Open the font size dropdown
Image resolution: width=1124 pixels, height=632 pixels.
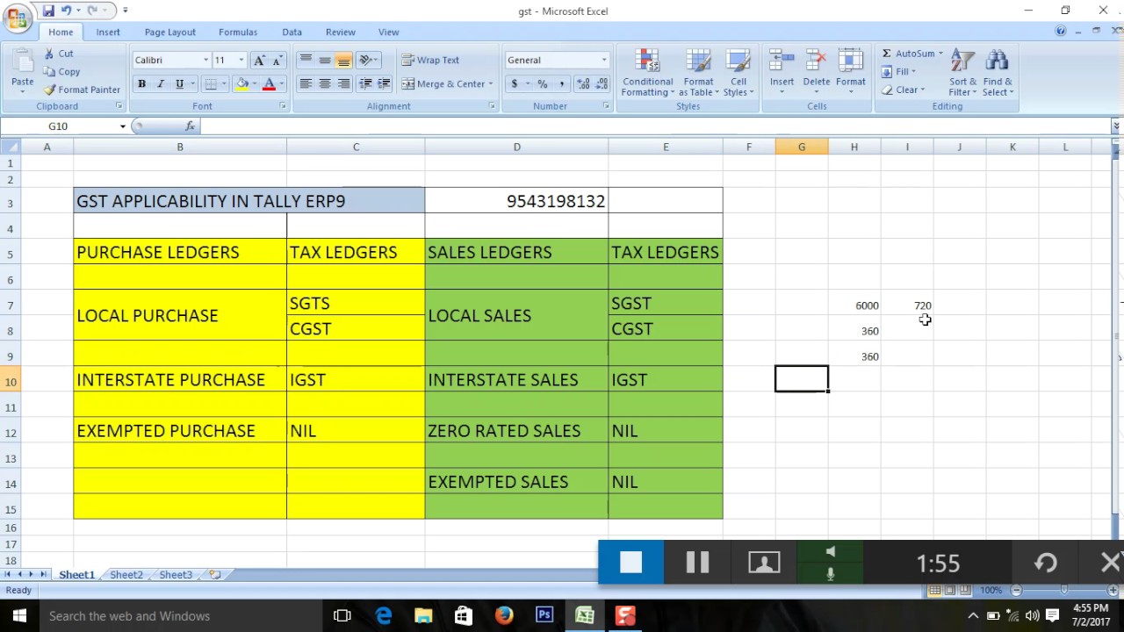pyautogui.click(x=241, y=60)
